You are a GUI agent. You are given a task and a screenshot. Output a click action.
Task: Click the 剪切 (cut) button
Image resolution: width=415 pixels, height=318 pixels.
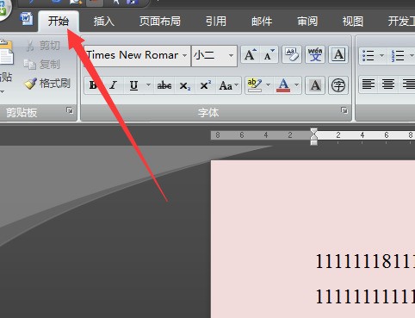[43, 46]
